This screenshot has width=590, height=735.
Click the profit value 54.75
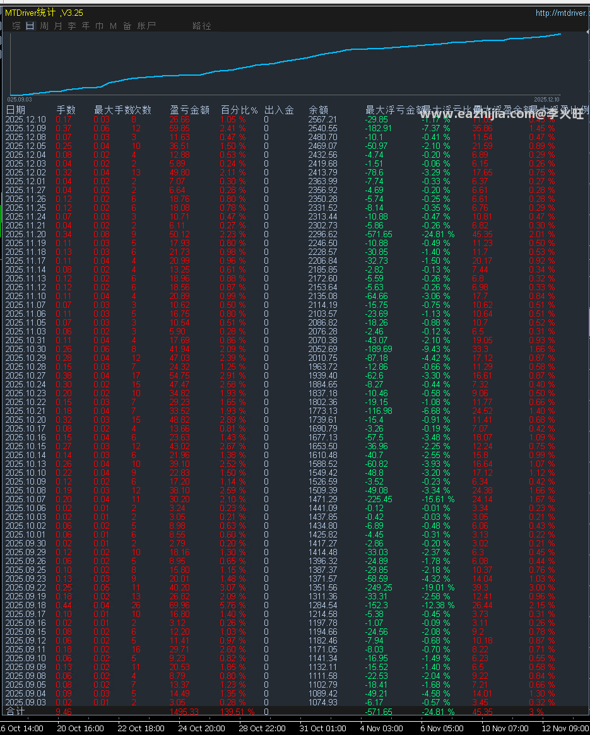click(180, 375)
